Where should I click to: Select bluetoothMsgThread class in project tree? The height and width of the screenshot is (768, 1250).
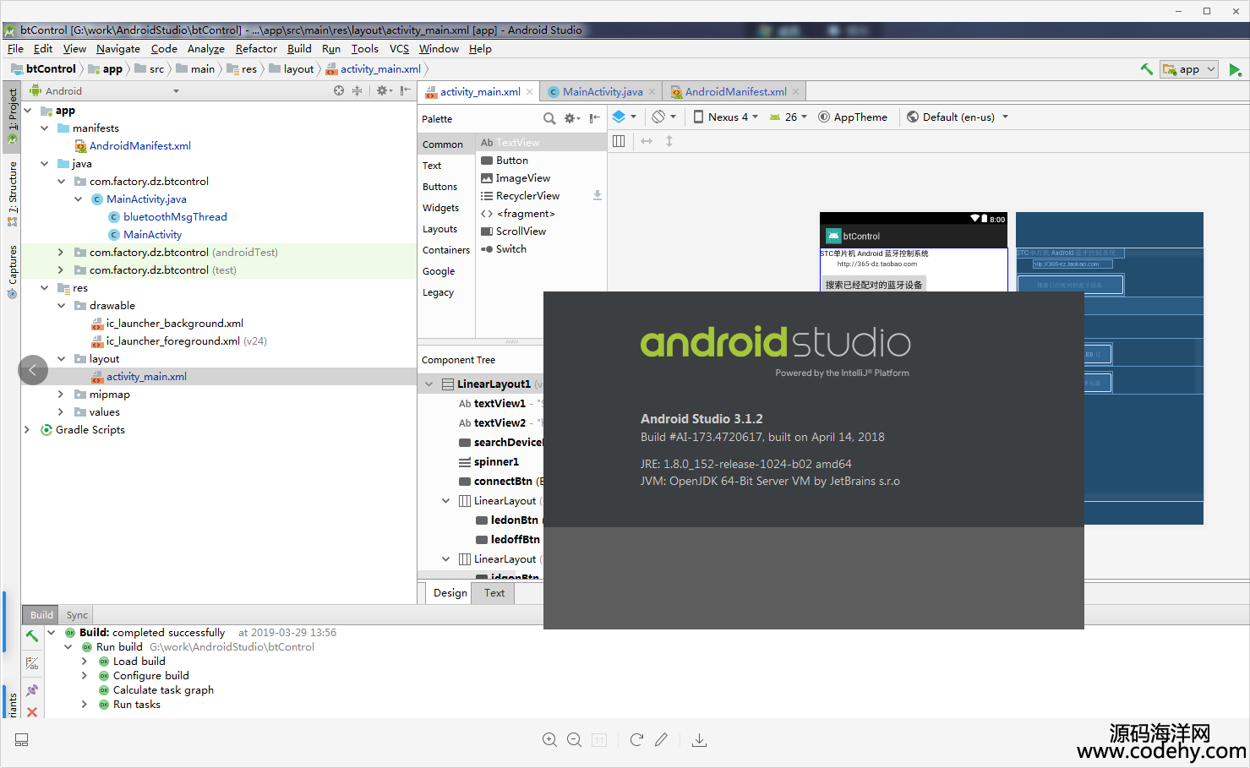175,217
